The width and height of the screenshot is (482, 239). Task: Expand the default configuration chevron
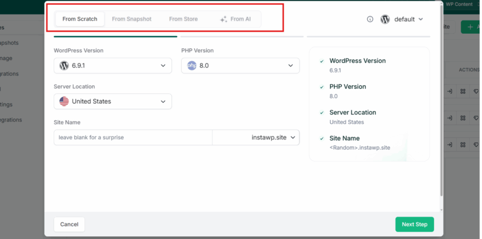pos(421,19)
